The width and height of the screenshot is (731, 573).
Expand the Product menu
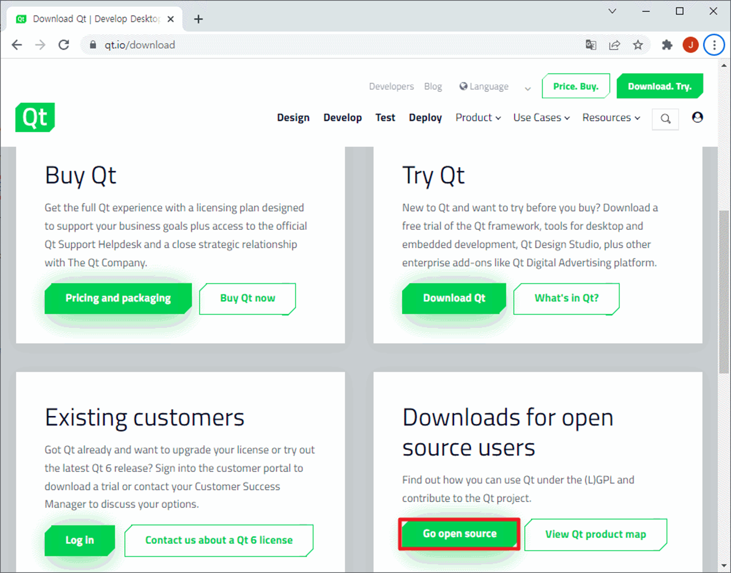[x=478, y=117]
